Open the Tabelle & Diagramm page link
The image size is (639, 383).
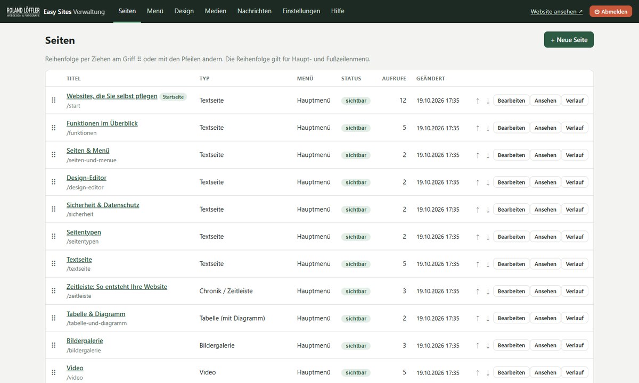[x=96, y=314]
